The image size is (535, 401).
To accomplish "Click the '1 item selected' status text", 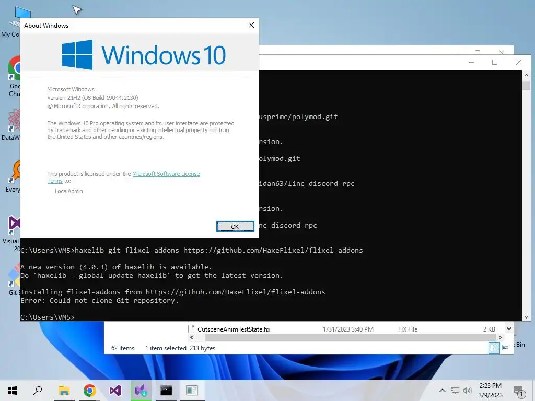I will (x=166, y=348).
